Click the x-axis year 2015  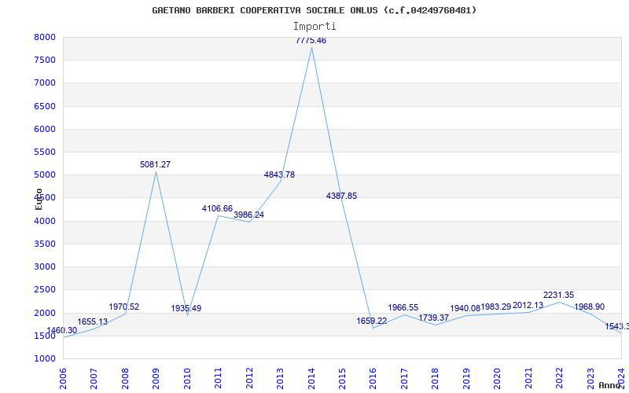tap(342, 379)
